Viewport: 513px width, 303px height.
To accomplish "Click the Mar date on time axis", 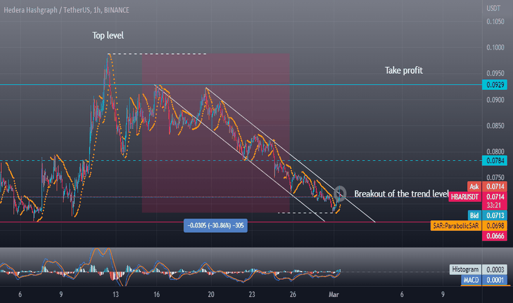I will pos(334,295).
